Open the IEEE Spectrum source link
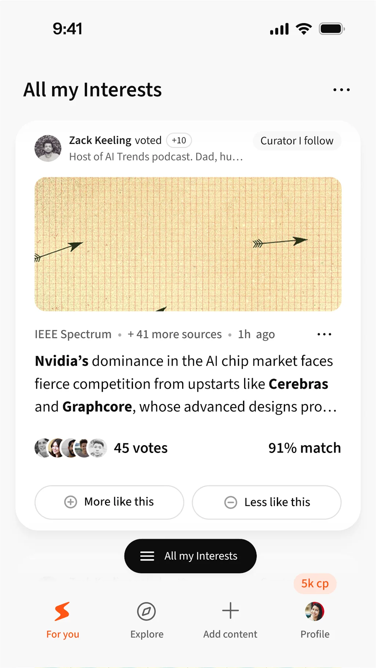Viewport: 376px width, 668px height. (x=73, y=334)
